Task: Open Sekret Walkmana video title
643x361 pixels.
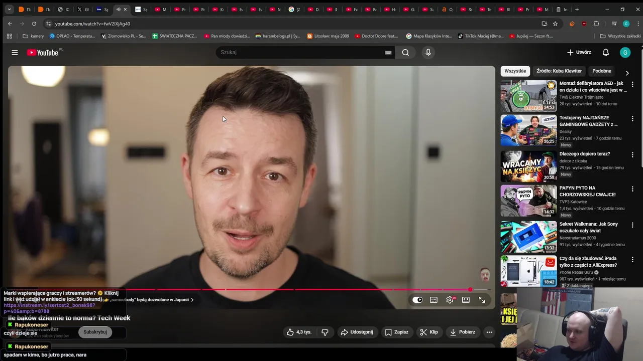Action: pyautogui.click(x=589, y=227)
